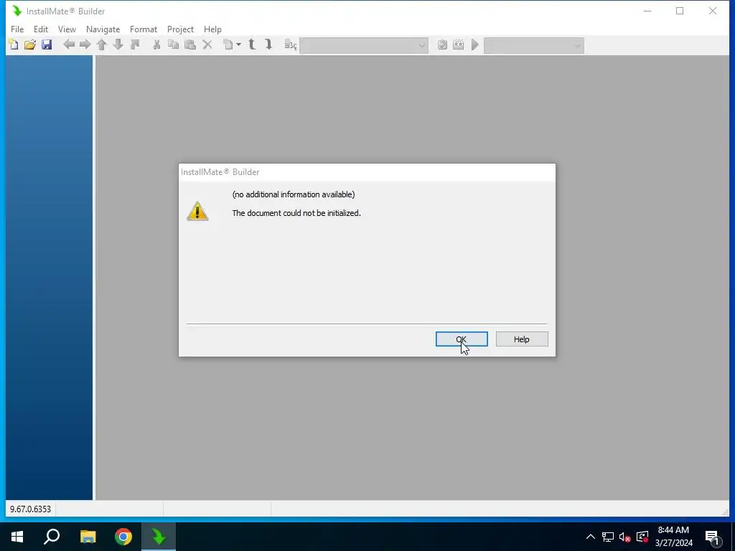Click the Save floppy disk icon
Viewport: 735px width, 551px height.
pyautogui.click(x=47, y=45)
